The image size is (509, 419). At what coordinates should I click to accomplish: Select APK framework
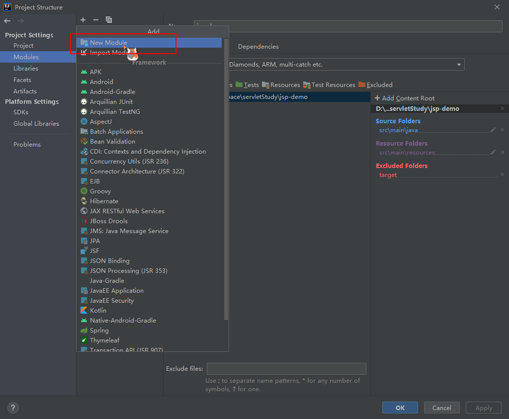150,72
